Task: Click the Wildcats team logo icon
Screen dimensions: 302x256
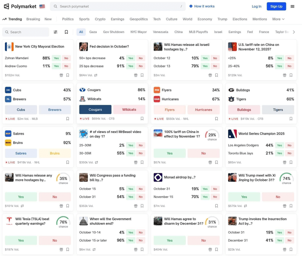Action: pyautogui.click(x=82, y=99)
